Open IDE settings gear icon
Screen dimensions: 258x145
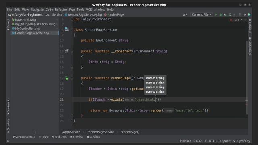click(x=245, y=15)
